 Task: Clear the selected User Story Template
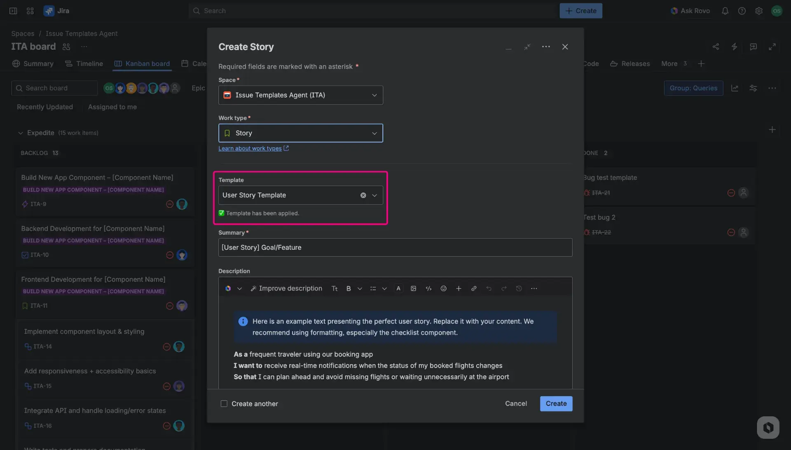coord(363,195)
